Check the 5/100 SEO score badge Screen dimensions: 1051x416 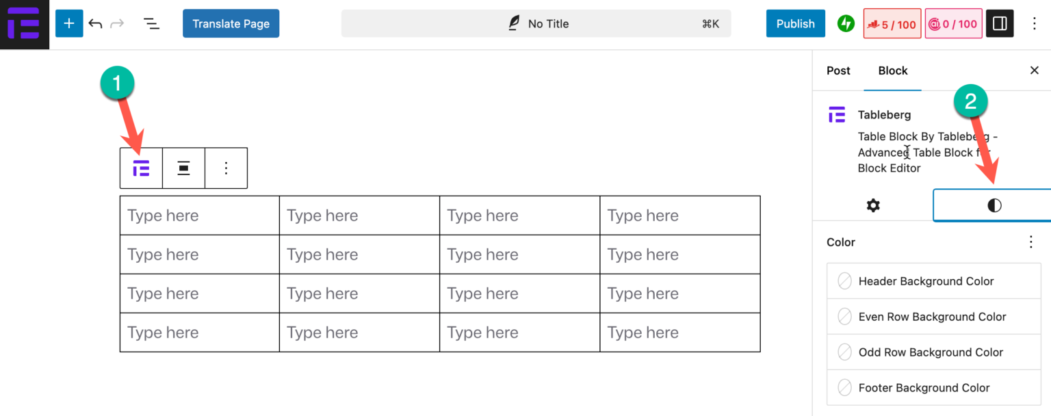pos(892,23)
